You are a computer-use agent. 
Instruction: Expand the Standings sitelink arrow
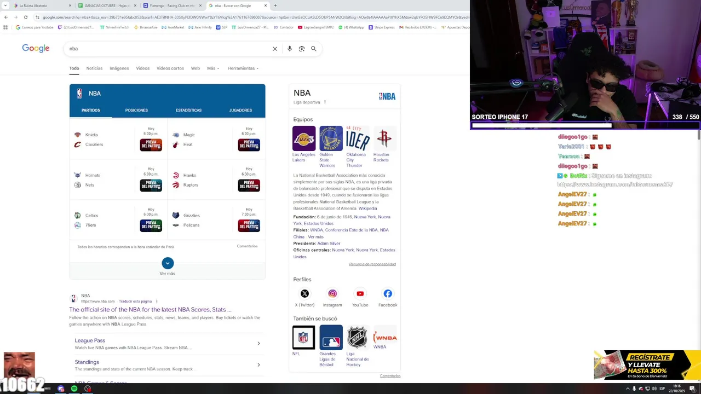[x=258, y=365]
